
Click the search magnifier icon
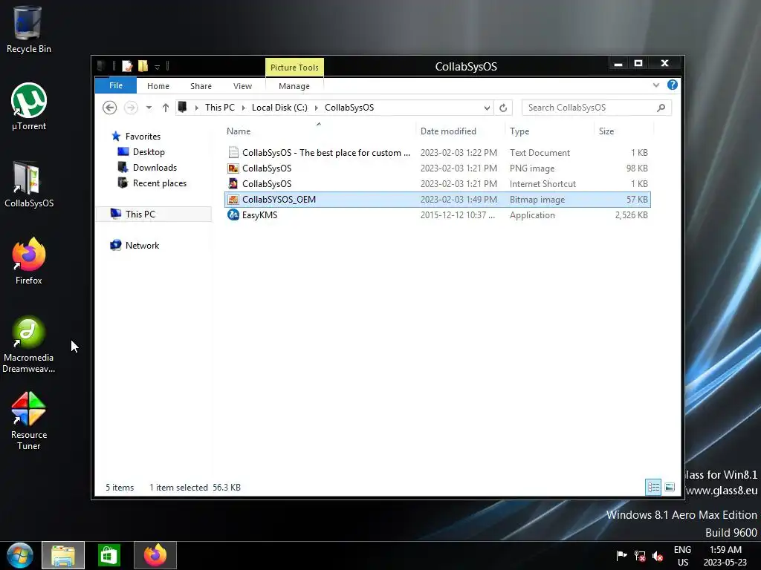[x=661, y=108]
